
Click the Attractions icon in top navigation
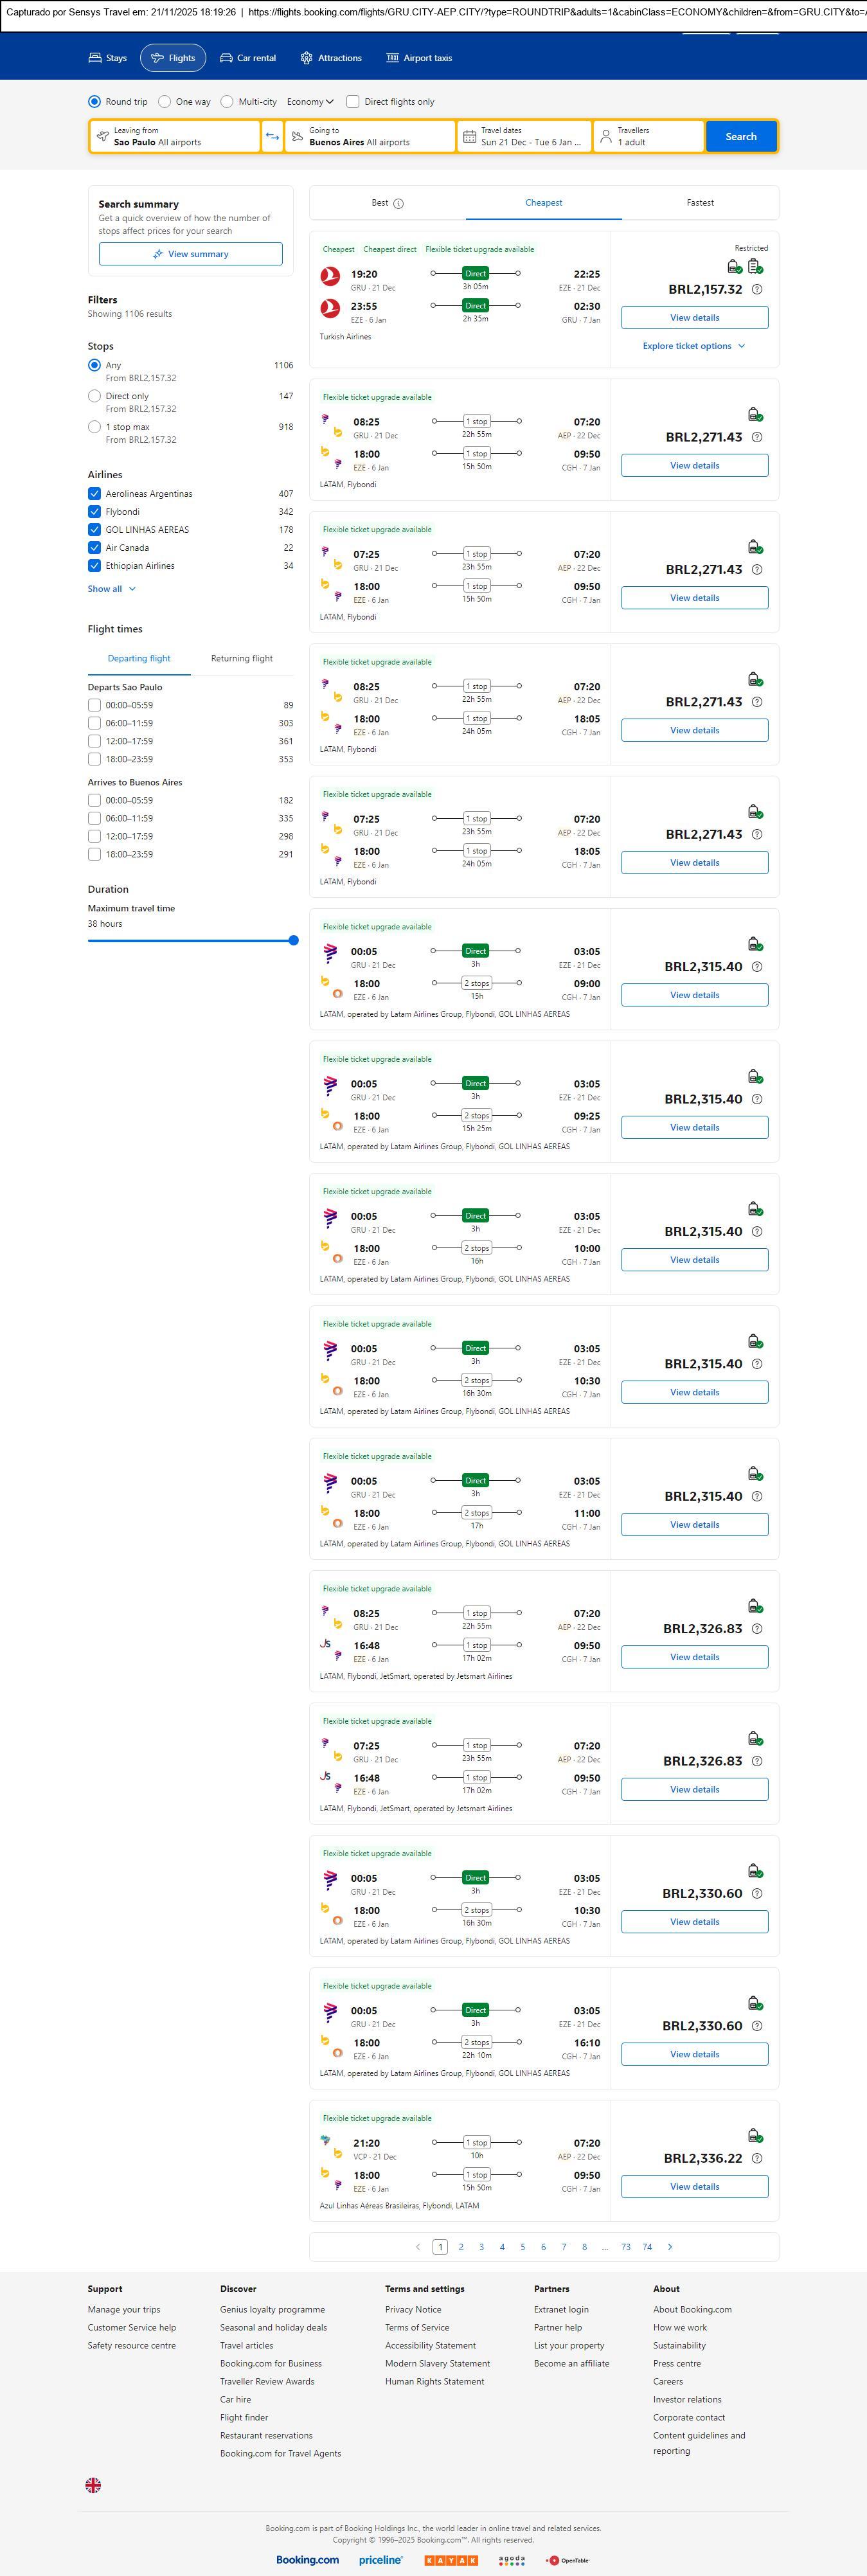pos(306,58)
